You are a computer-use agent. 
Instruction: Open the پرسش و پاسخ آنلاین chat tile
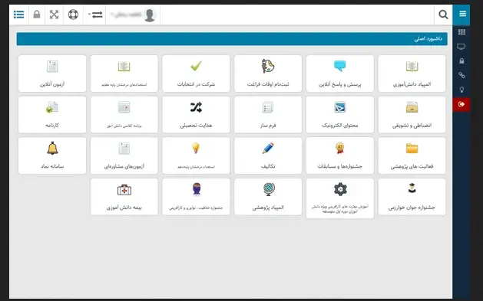[x=339, y=74]
